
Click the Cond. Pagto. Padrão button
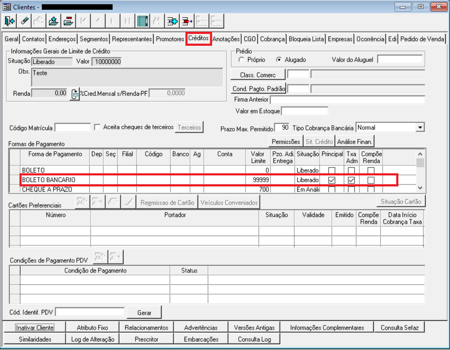click(x=259, y=89)
